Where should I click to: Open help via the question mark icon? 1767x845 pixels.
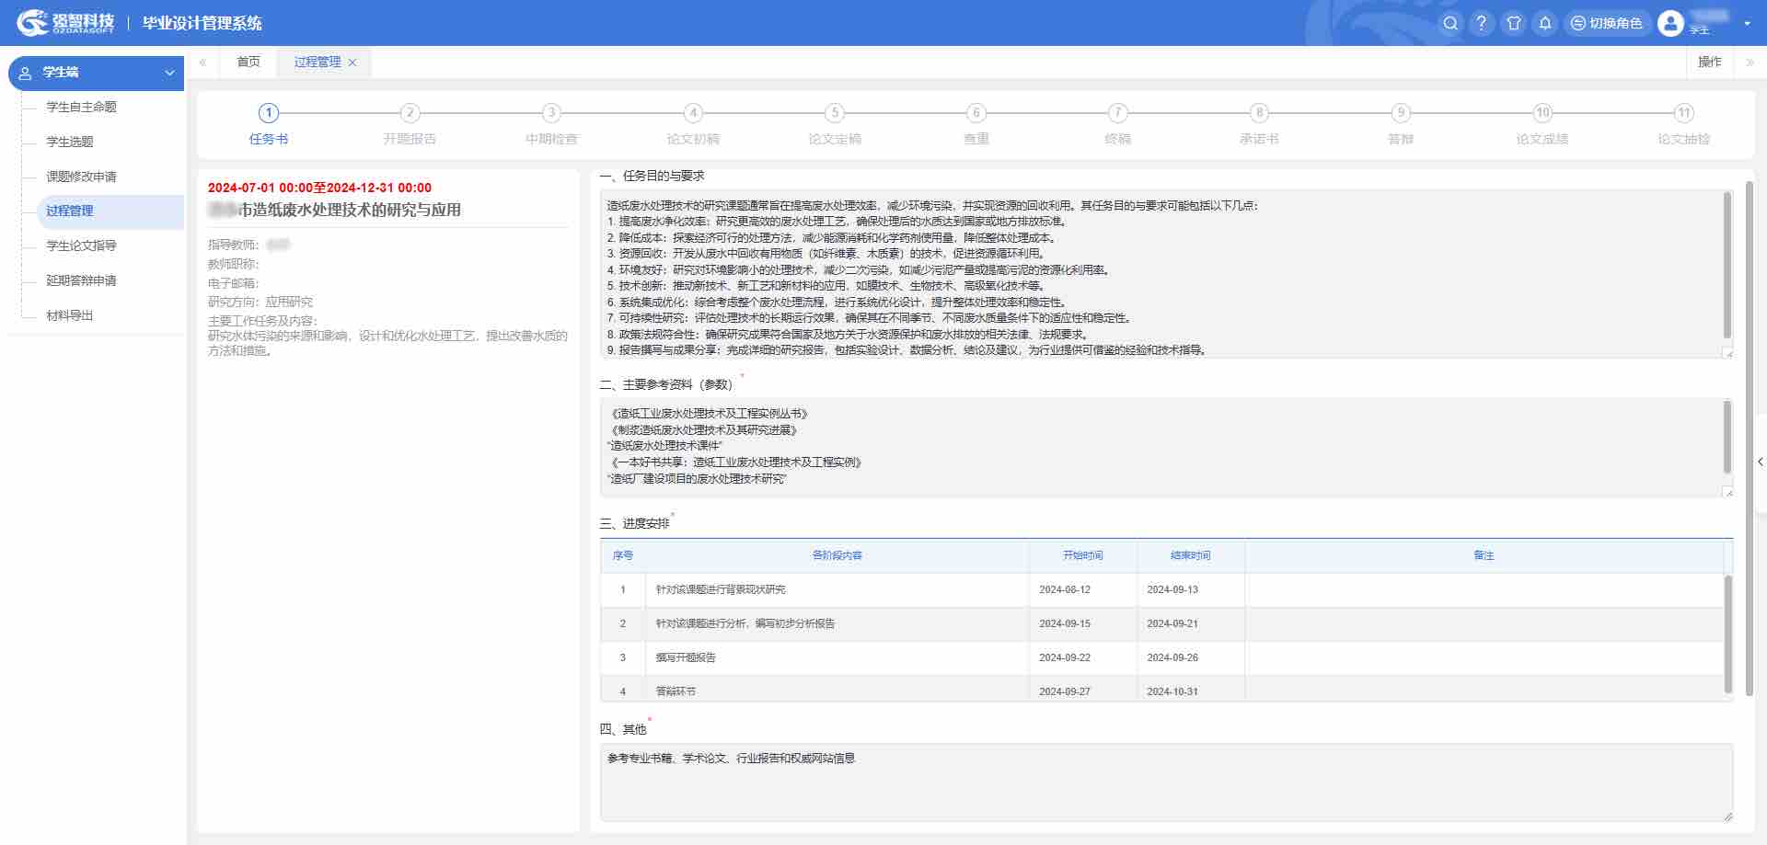click(1482, 23)
